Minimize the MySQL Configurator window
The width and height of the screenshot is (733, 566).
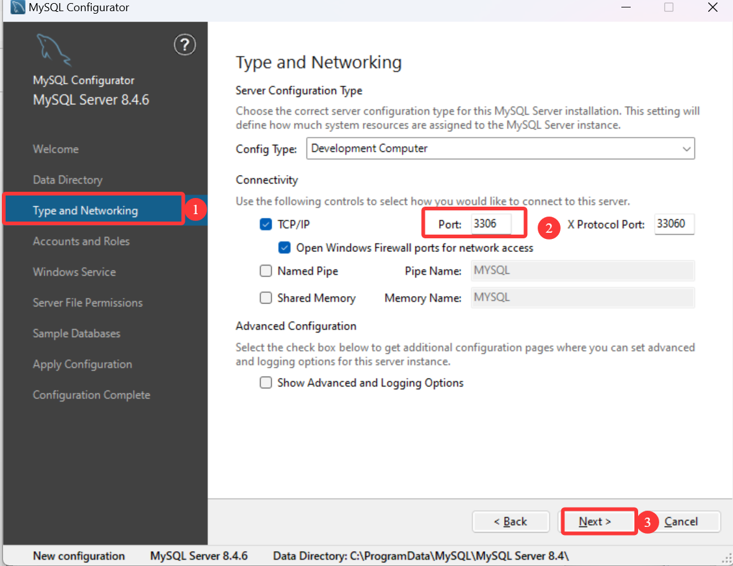pos(626,7)
